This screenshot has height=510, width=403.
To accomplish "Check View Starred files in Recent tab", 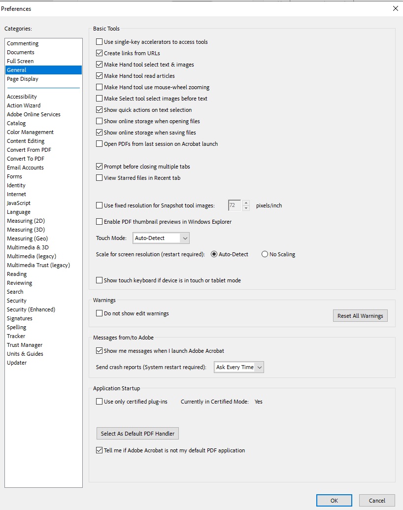I will [x=99, y=178].
